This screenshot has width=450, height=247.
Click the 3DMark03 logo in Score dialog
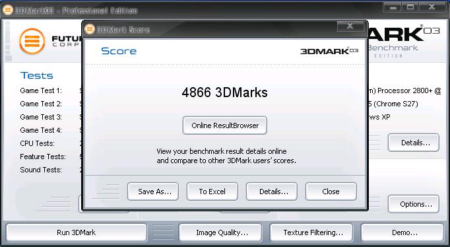[x=329, y=51]
